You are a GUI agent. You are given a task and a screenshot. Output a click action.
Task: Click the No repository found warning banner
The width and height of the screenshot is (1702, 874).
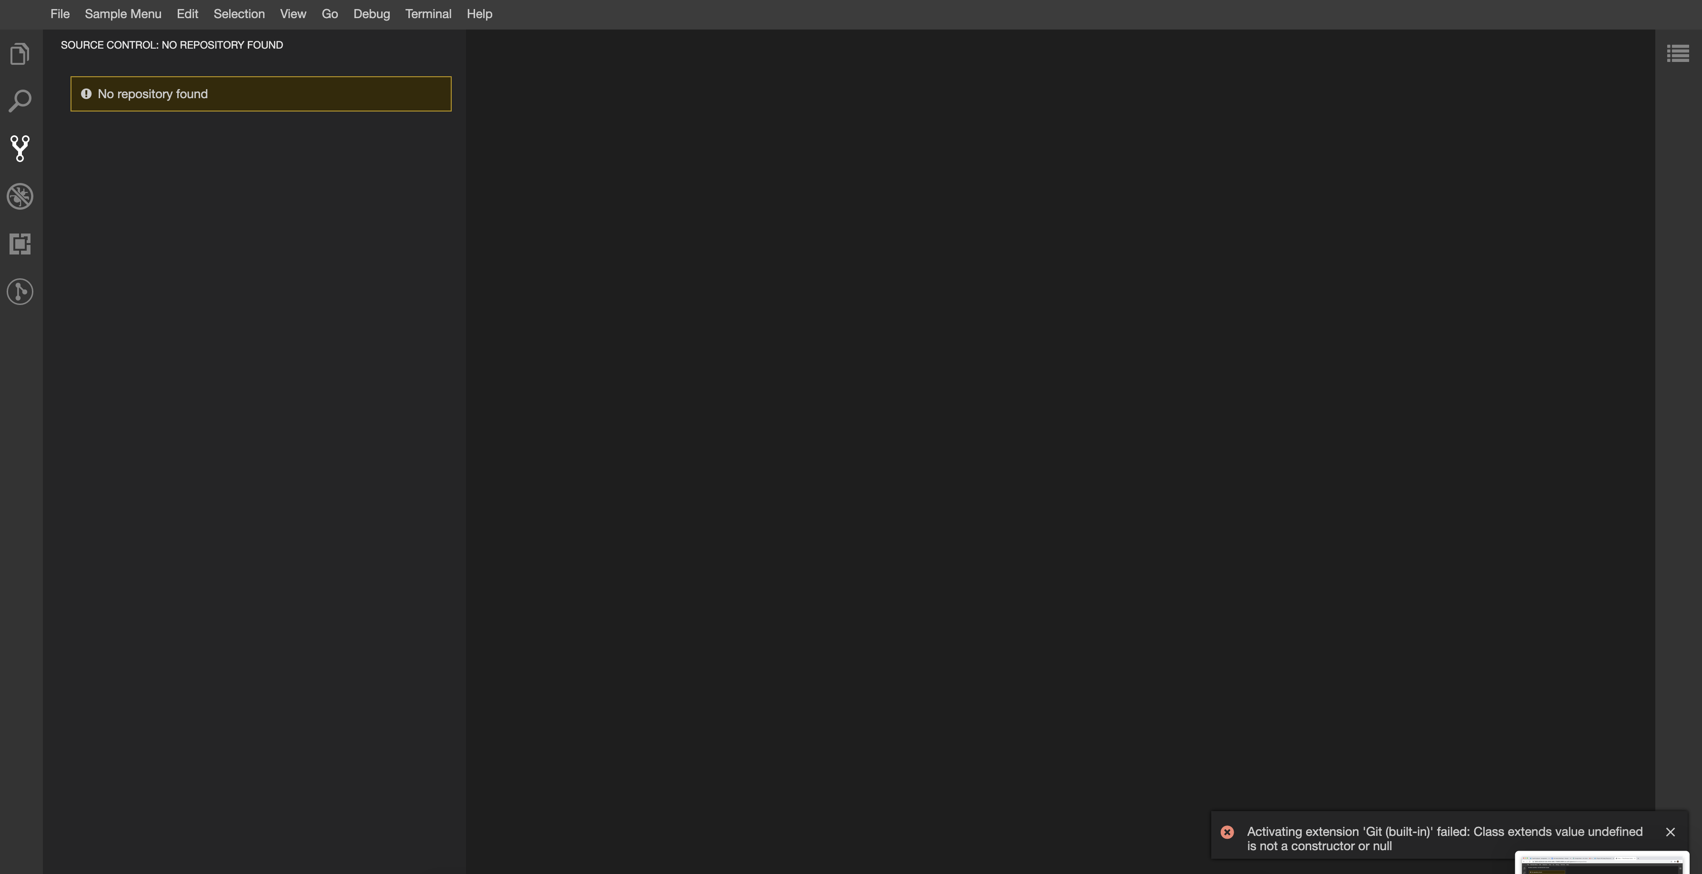pos(260,93)
